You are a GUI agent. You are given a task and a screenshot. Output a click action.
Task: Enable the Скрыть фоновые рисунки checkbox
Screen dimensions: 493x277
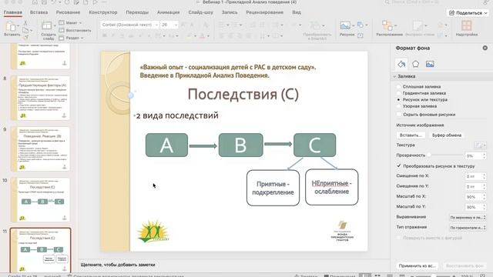399,115
